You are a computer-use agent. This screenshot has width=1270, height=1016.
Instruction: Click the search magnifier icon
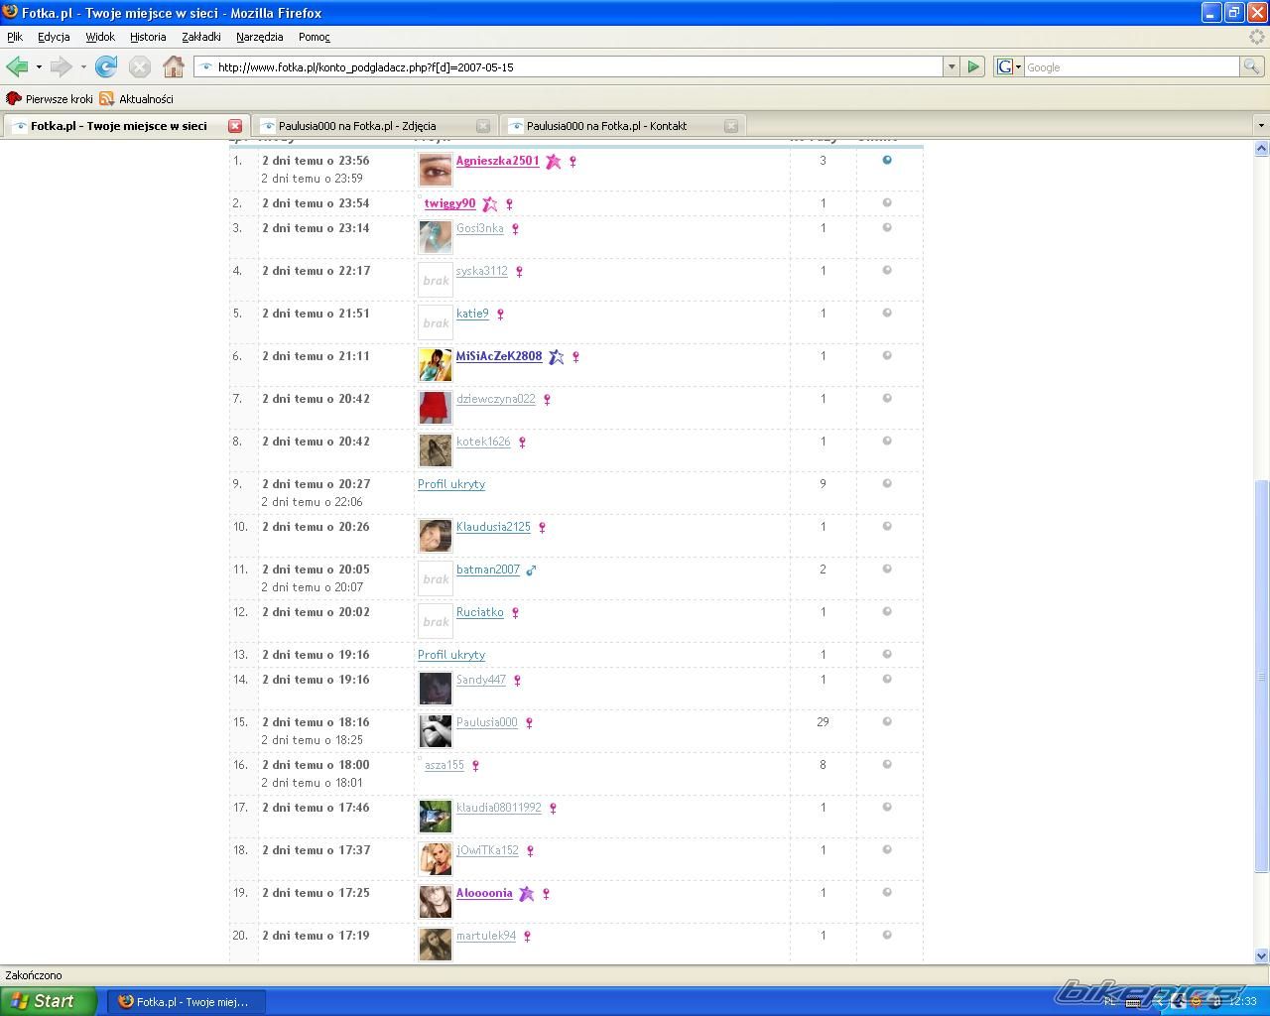1252,66
